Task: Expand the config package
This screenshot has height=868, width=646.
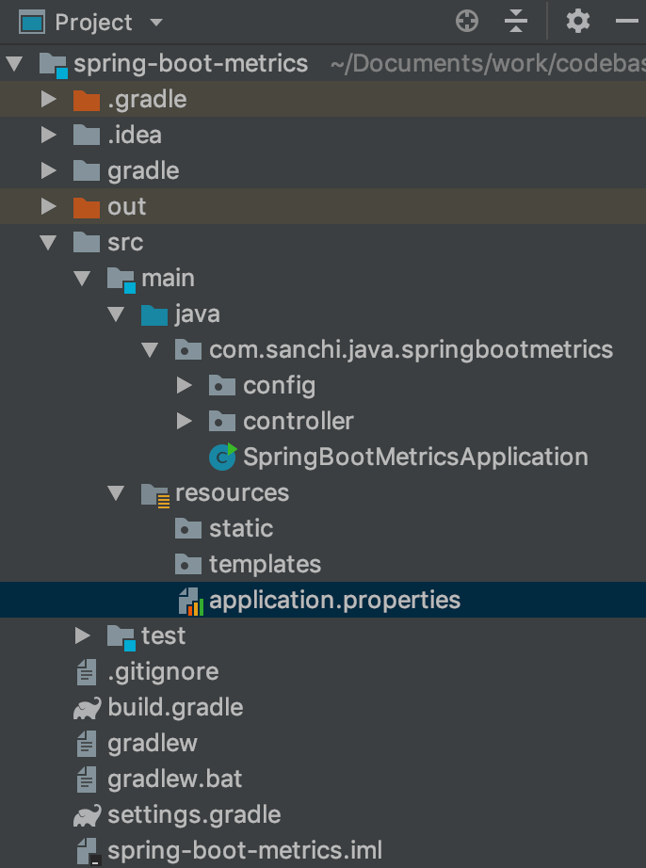Action: (184, 385)
